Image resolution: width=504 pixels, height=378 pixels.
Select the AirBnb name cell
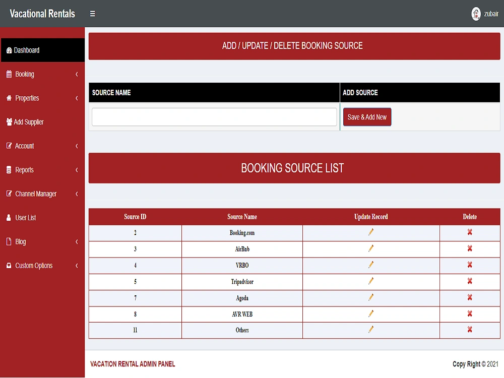[x=242, y=249]
